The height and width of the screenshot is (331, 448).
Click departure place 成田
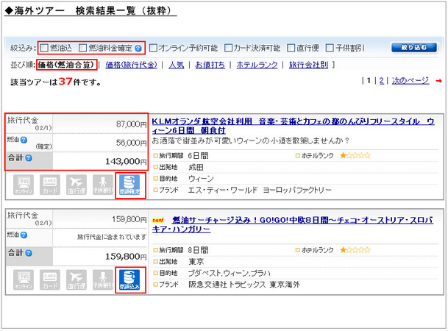click(196, 168)
